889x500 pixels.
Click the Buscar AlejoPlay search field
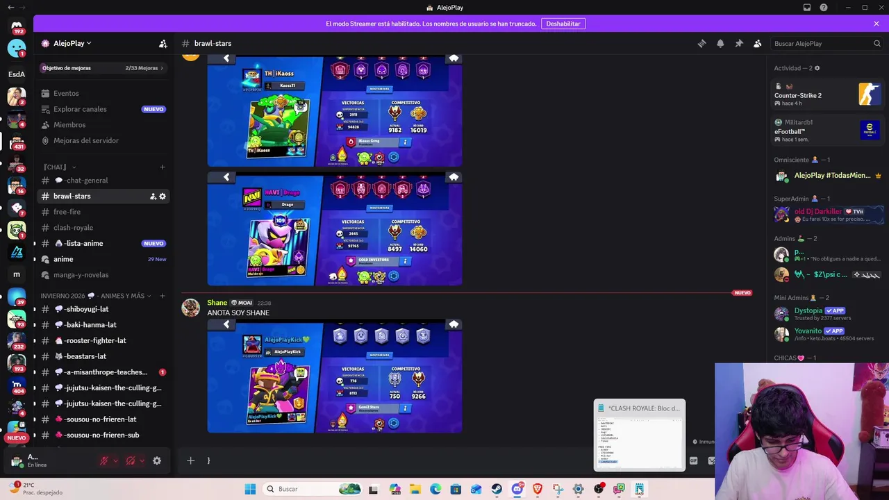(826, 43)
